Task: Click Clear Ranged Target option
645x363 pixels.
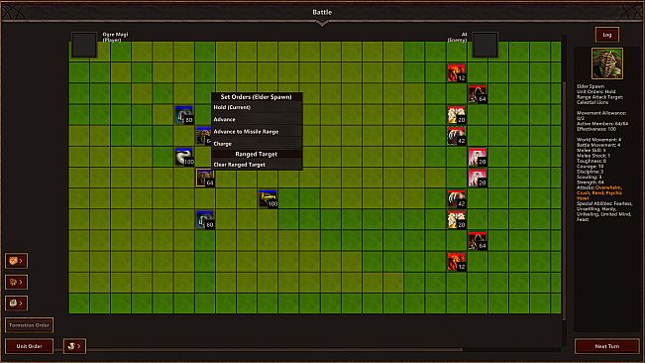Action: (x=257, y=165)
